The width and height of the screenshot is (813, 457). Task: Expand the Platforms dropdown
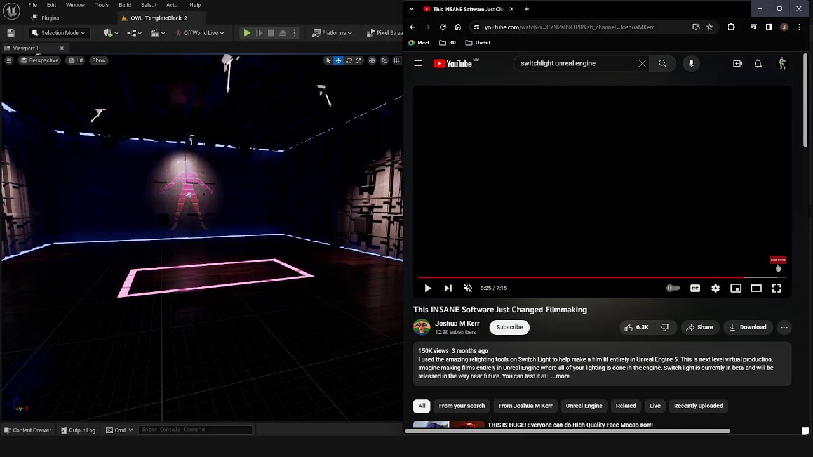(333, 33)
